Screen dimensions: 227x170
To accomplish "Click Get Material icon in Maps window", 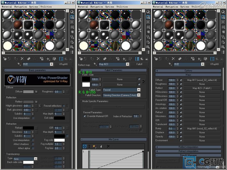I will (156, 59).
